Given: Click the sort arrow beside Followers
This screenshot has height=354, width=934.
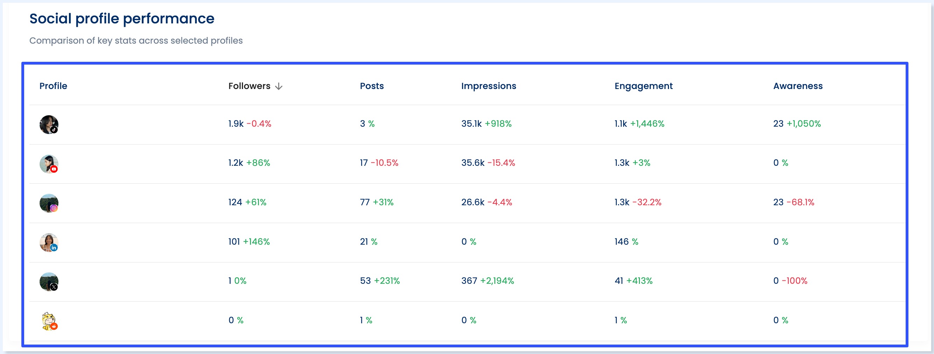Looking at the screenshot, I should pyautogui.click(x=279, y=86).
